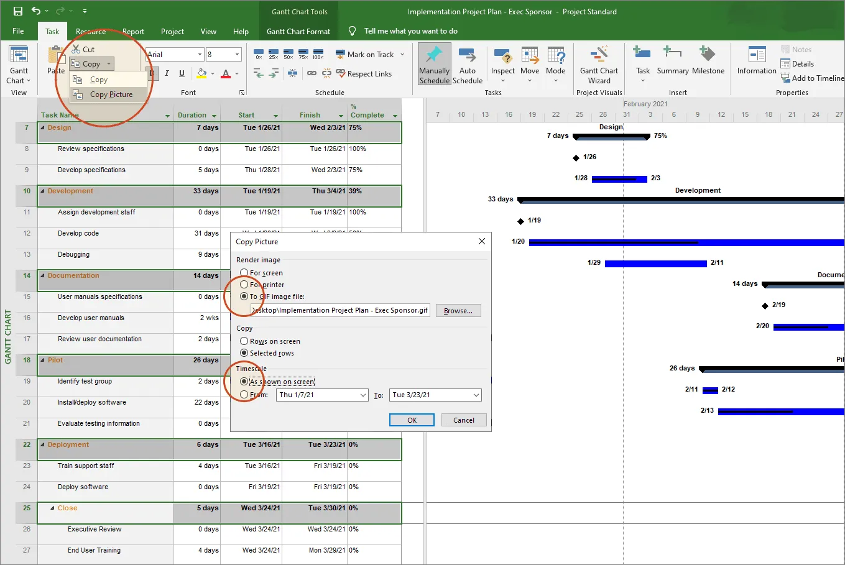Screen dimensions: 845x565
Task: Click the Browse... button
Action: (x=458, y=311)
